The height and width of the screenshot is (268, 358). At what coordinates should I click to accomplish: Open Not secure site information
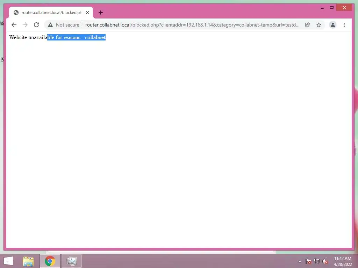(64, 25)
